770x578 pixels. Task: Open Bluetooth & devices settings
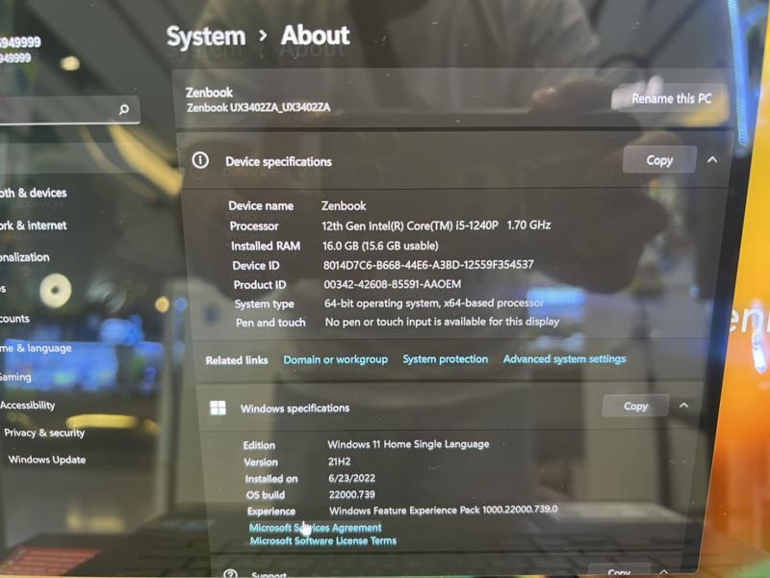(x=33, y=193)
